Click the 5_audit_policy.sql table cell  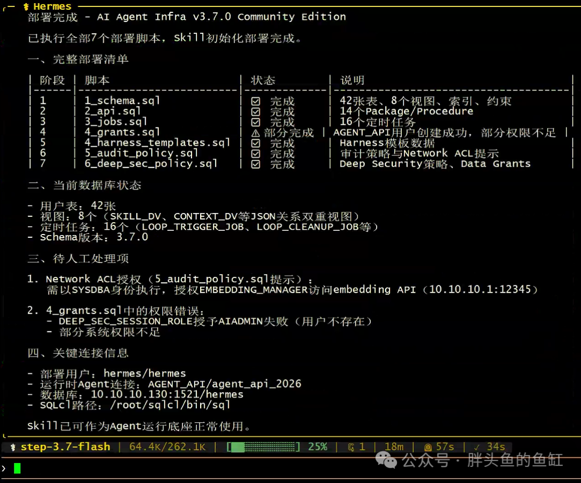coord(141,153)
